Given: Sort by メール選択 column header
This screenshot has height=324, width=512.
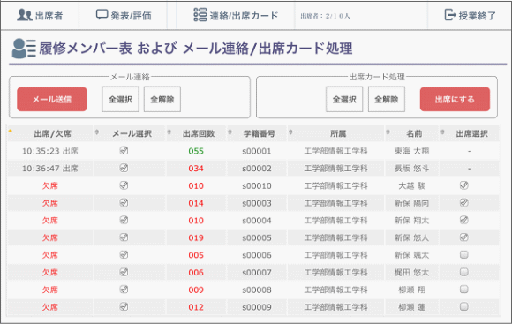Looking at the screenshot, I should (x=131, y=133).
